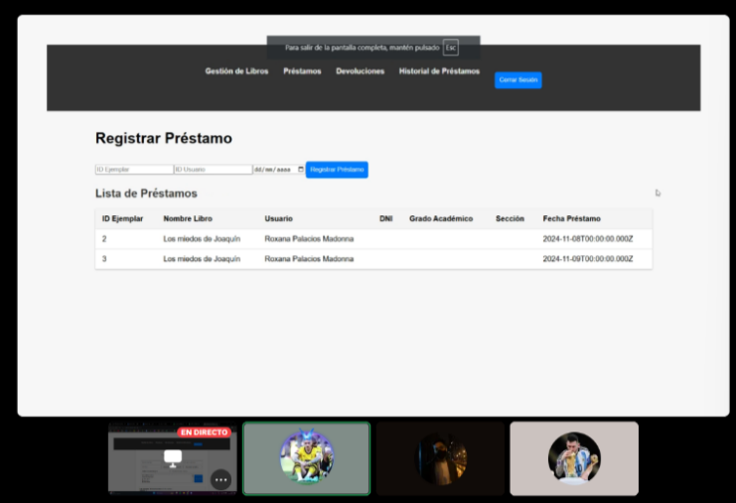Select the green-bordered participant avatar tile

(x=306, y=457)
